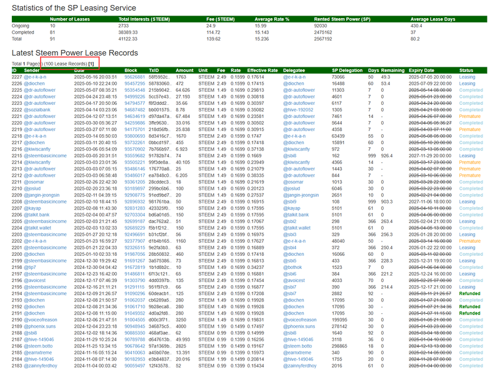This screenshot has width=500, height=370.
Task: Click TxID 58f5952c.. in row 2227
Action: click(159, 77)
